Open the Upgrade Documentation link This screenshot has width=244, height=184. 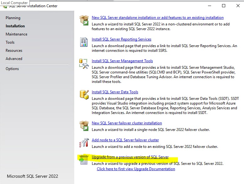point(136,169)
